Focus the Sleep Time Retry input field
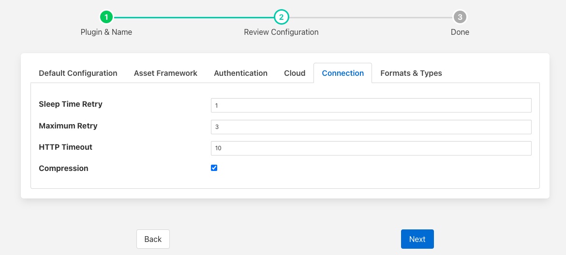566x255 pixels. pos(371,105)
